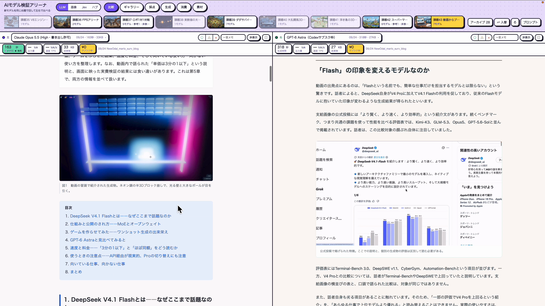Open TOC link 使うときの注意点
The height and width of the screenshot is (306, 545).
pyautogui.click(x=128, y=256)
